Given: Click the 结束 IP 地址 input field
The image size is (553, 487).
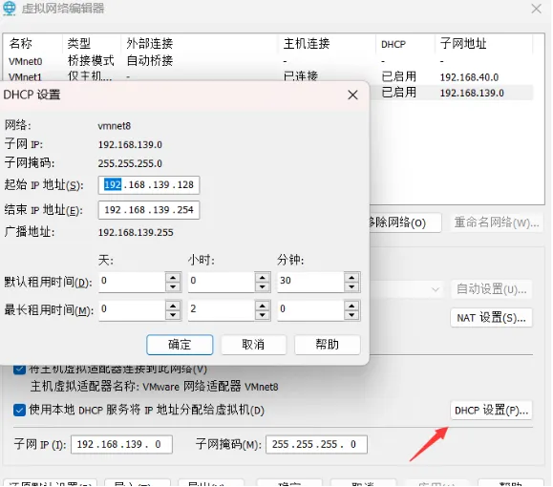Looking at the screenshot, I should pos(149,210).
